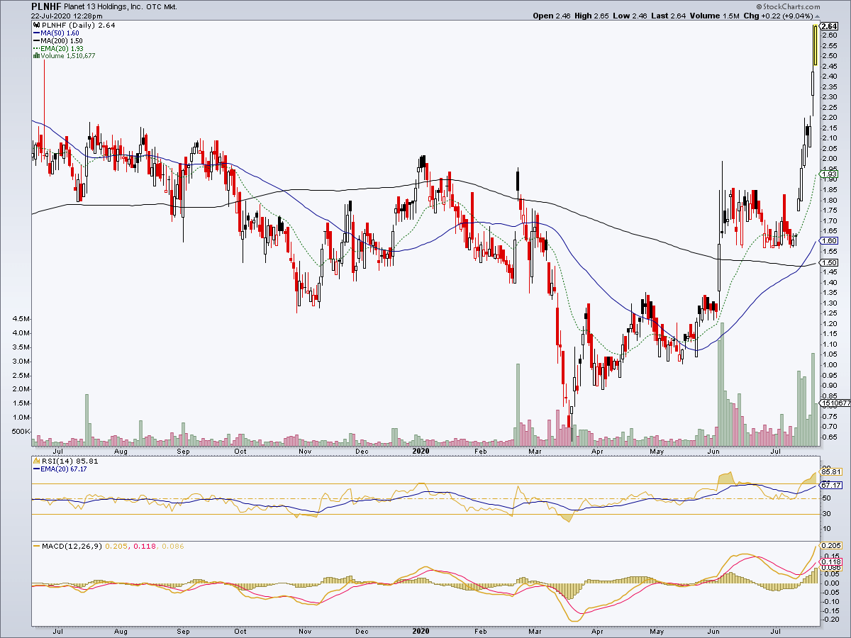Click the 22-Jul-2020 12:28pm timestamp

pyautogui.click(x=67, y=16)
